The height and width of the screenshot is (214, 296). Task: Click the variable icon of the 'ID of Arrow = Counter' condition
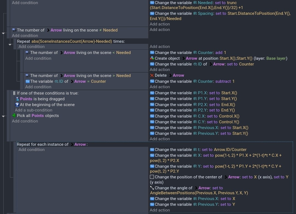(x=28, y=81)
